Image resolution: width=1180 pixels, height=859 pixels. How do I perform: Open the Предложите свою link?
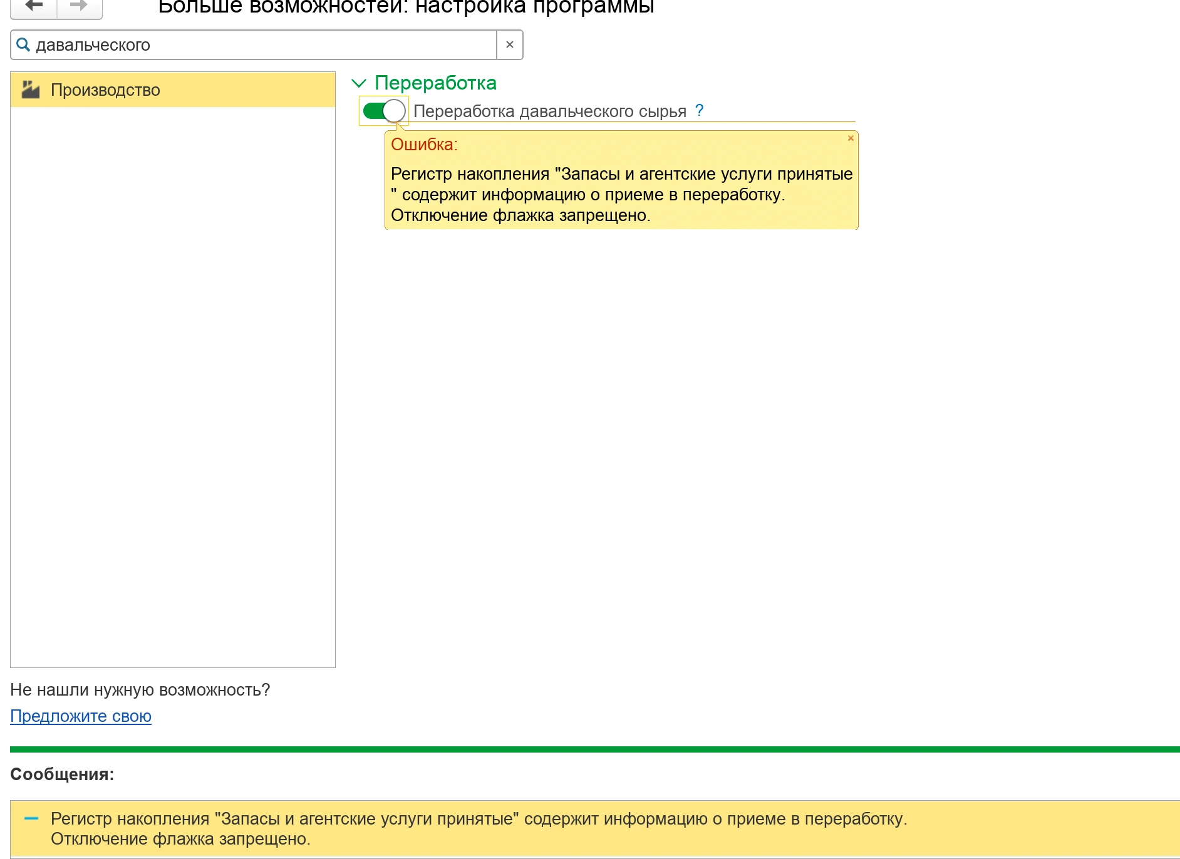pyautogui.click(x=81, y=716)
